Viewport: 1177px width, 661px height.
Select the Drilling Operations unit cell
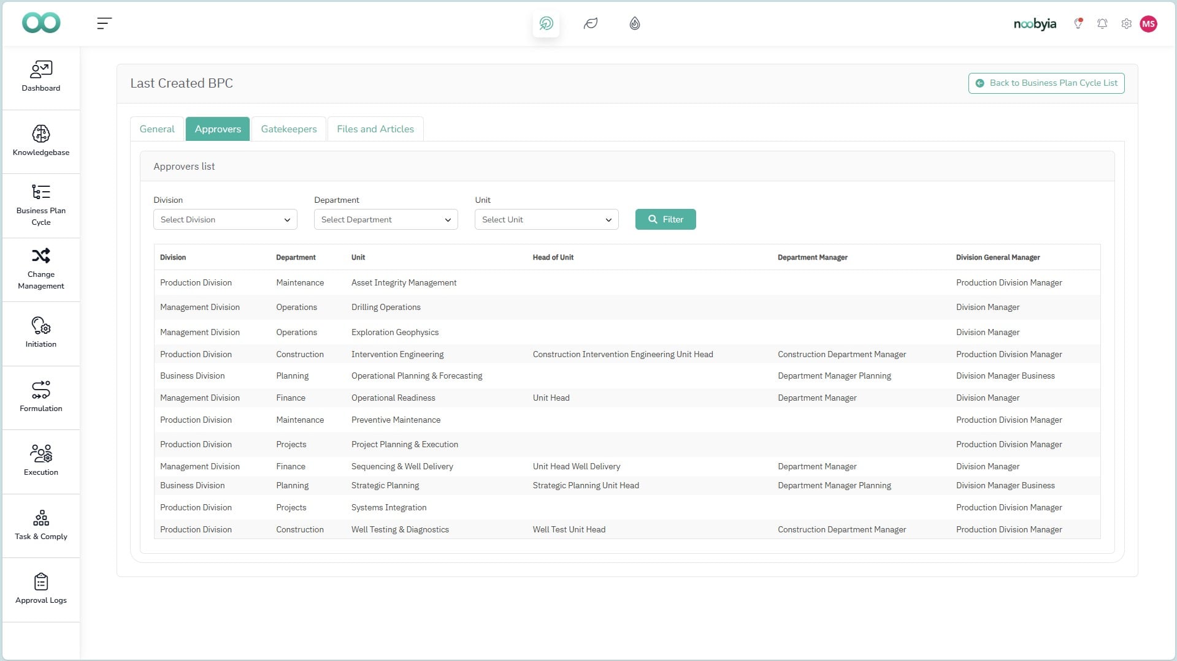[x=386, y=307]
